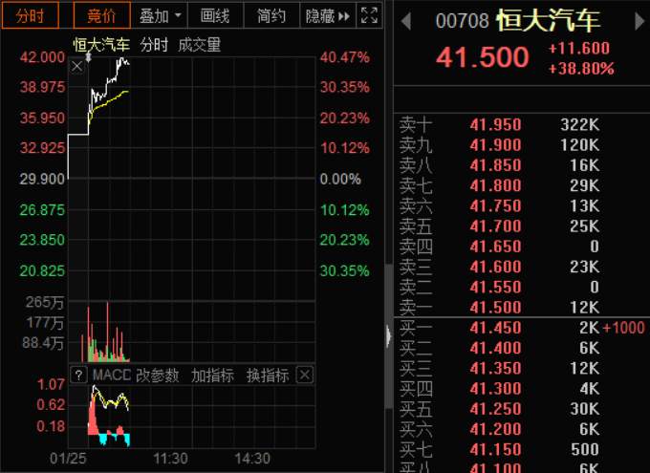Viewport: 650px width, 473px height.
Task: Click 改参数 to edit MACD parameters
Action: point(158,376)
